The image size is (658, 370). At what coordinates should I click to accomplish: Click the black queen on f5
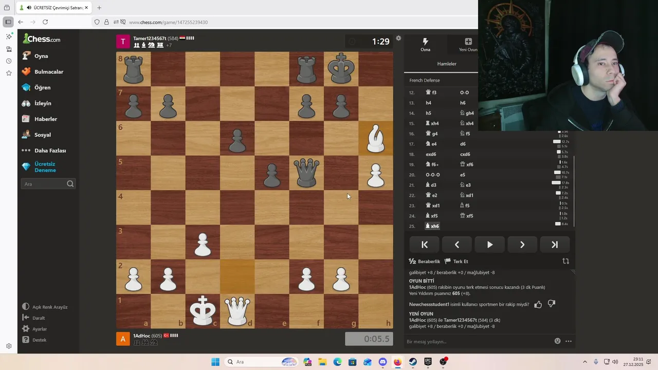point(306,173)
